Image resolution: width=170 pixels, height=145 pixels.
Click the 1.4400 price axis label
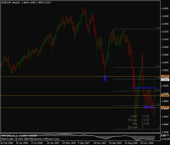pos(165,124)
